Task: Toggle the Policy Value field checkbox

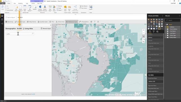Action: tap(168, 37)
